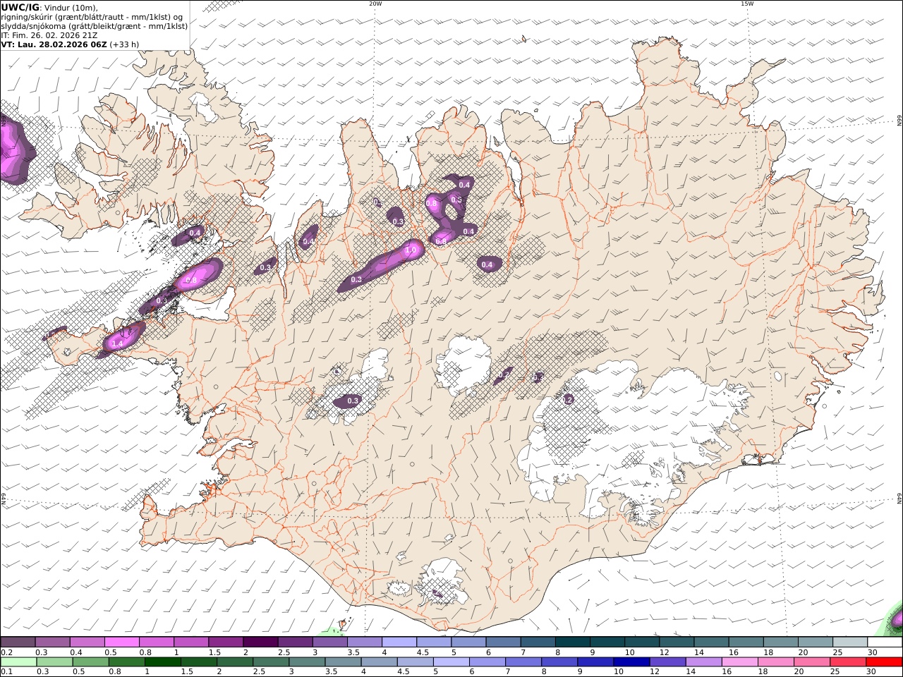Select the bright red last swatch in lower legend
Viewport: 903px width, 677px height.
tap(883, 662)
